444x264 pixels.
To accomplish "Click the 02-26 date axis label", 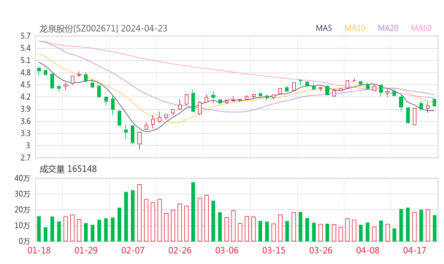I will click(x=180, y=250).
